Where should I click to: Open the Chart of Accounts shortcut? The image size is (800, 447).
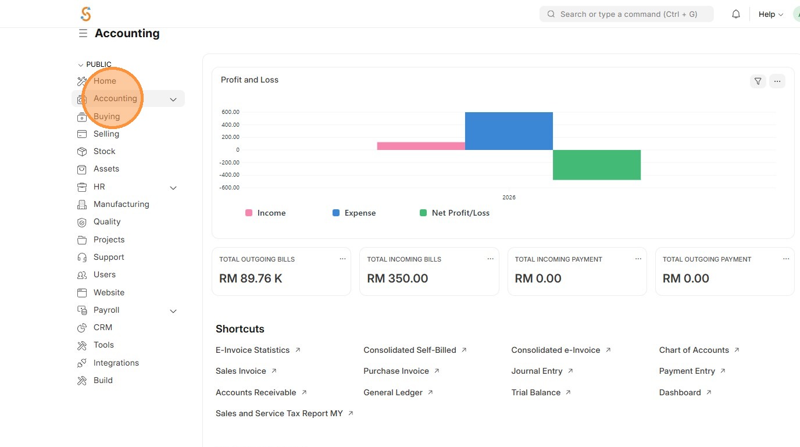(x=699, y=350)
